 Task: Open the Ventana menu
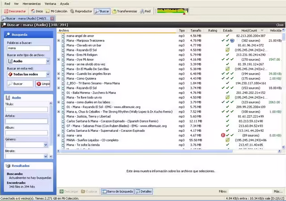tap(50, 4)
